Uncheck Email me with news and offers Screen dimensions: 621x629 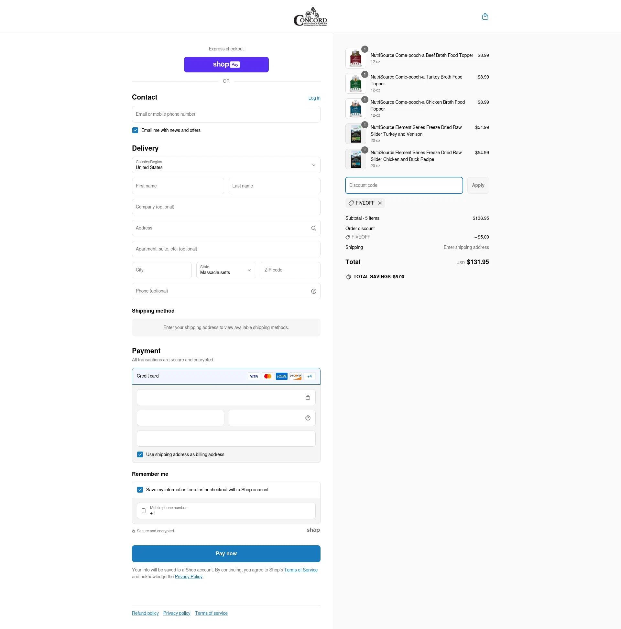(x=135, y=130)
